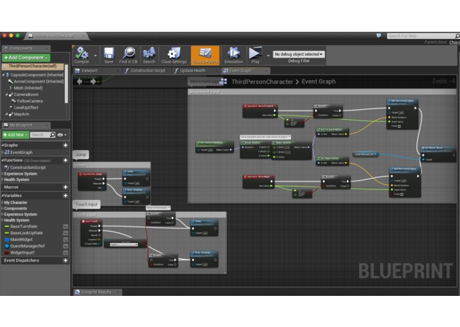This screenshot has height=327, width=460.
Task: Toggle BaseTurnRate editable eye icon
Action: [x=66, y=226]
